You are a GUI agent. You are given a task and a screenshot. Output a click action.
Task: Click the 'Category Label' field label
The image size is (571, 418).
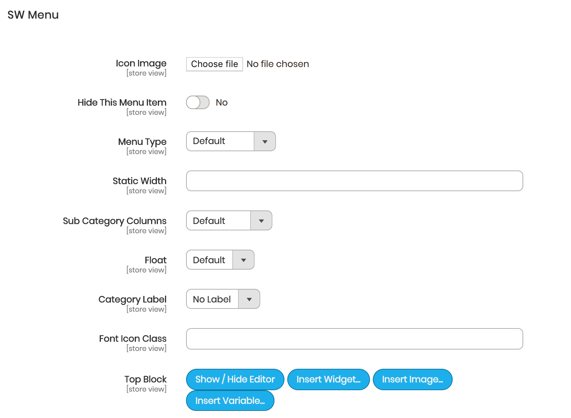[x=132, y=300]
